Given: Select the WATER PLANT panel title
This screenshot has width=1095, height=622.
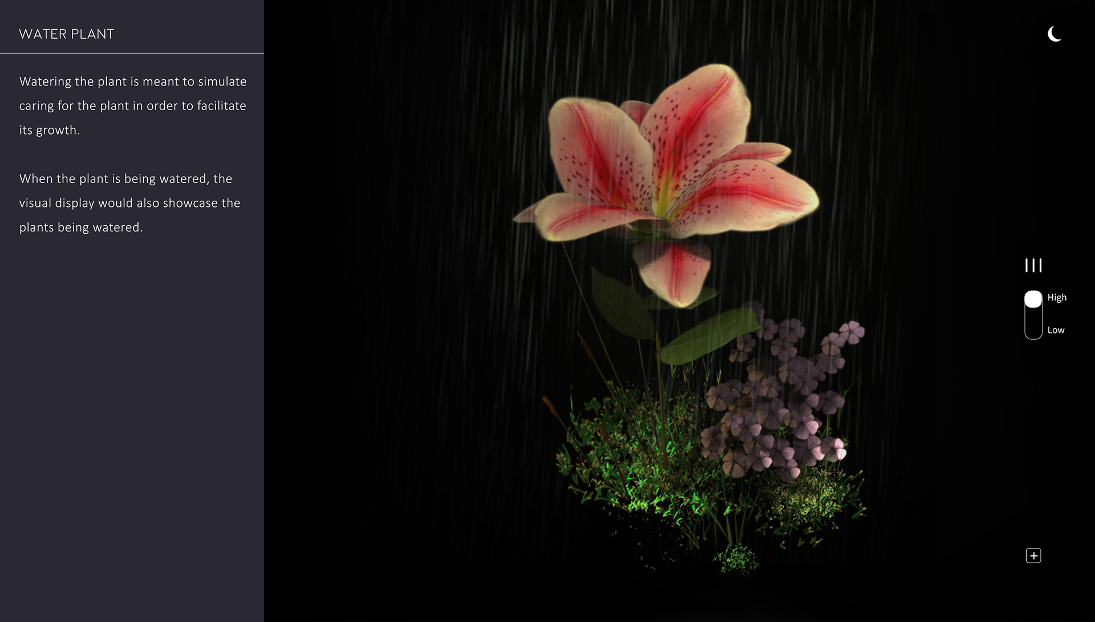Looking at the screenshot, I should click(x=67, y=34).
